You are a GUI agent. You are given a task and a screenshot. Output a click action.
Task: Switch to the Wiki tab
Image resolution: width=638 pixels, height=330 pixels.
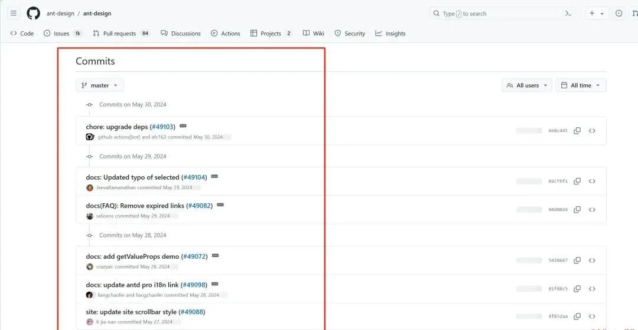313,33
